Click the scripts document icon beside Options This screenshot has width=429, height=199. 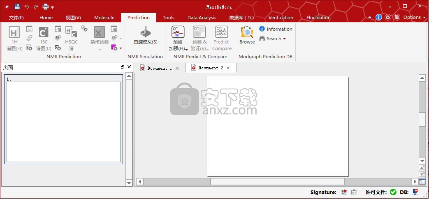coord(397,18)
